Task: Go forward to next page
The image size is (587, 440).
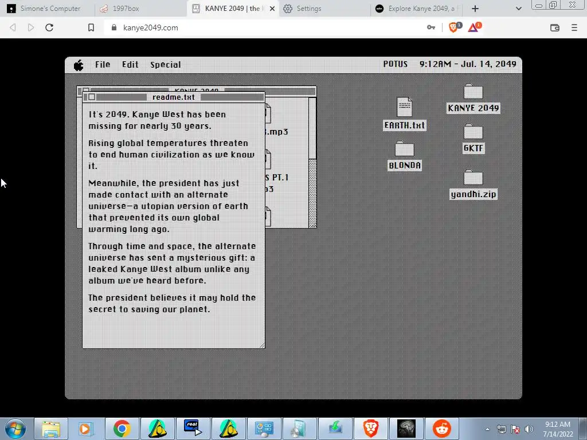Action: [31, 27]
